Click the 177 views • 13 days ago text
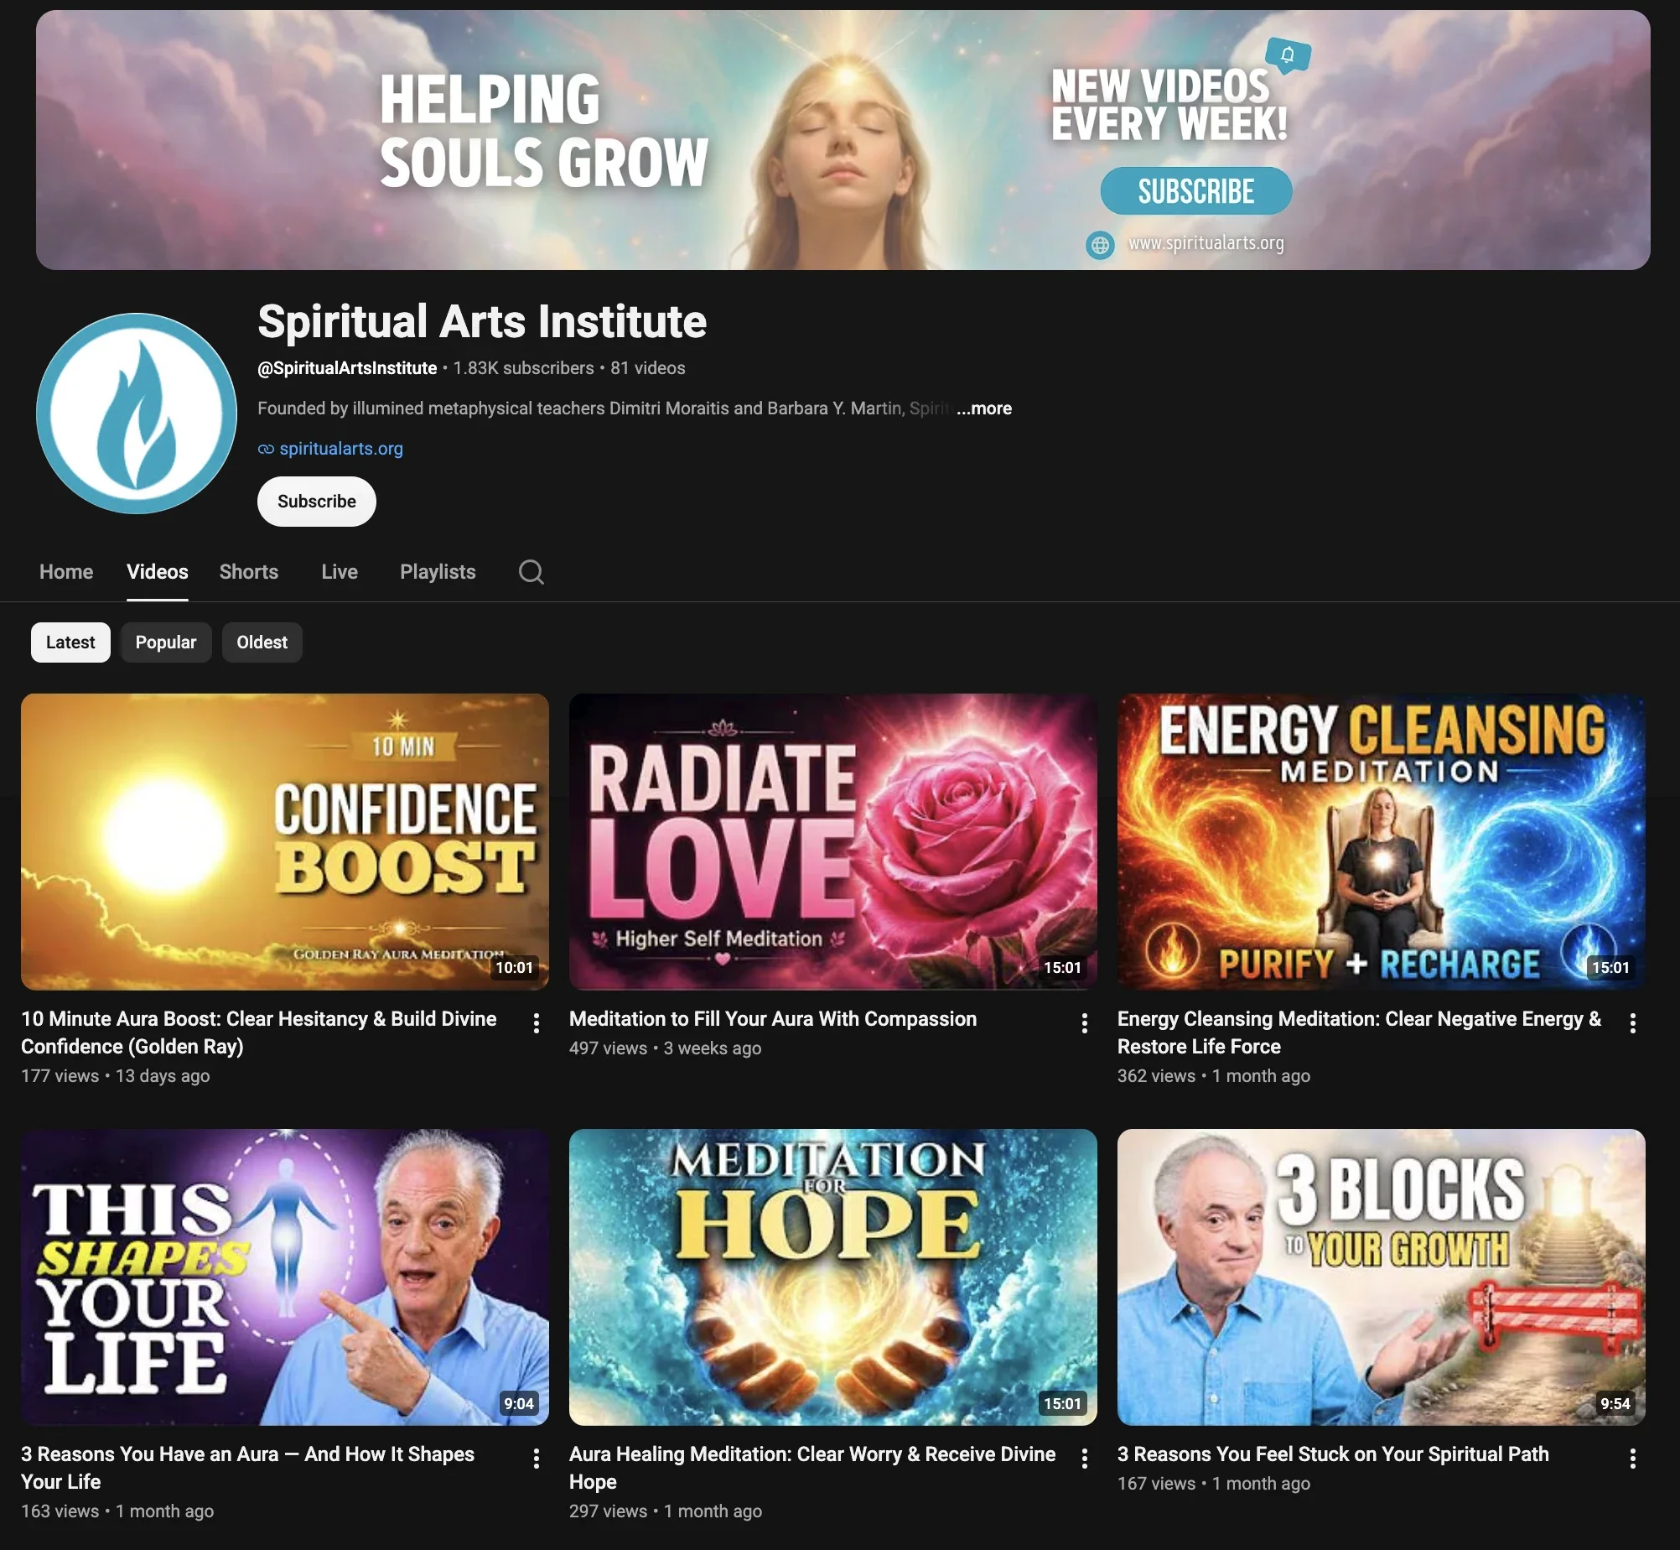This screenshot has height=1550, width=1680. coord(116,1076)
